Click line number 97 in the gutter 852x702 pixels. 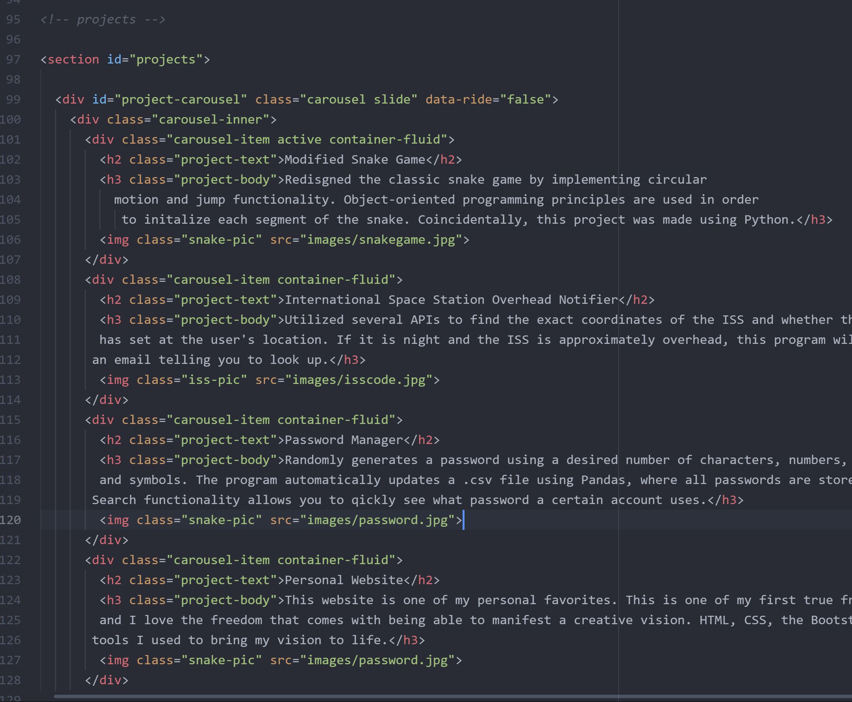(x=13, y=59)
